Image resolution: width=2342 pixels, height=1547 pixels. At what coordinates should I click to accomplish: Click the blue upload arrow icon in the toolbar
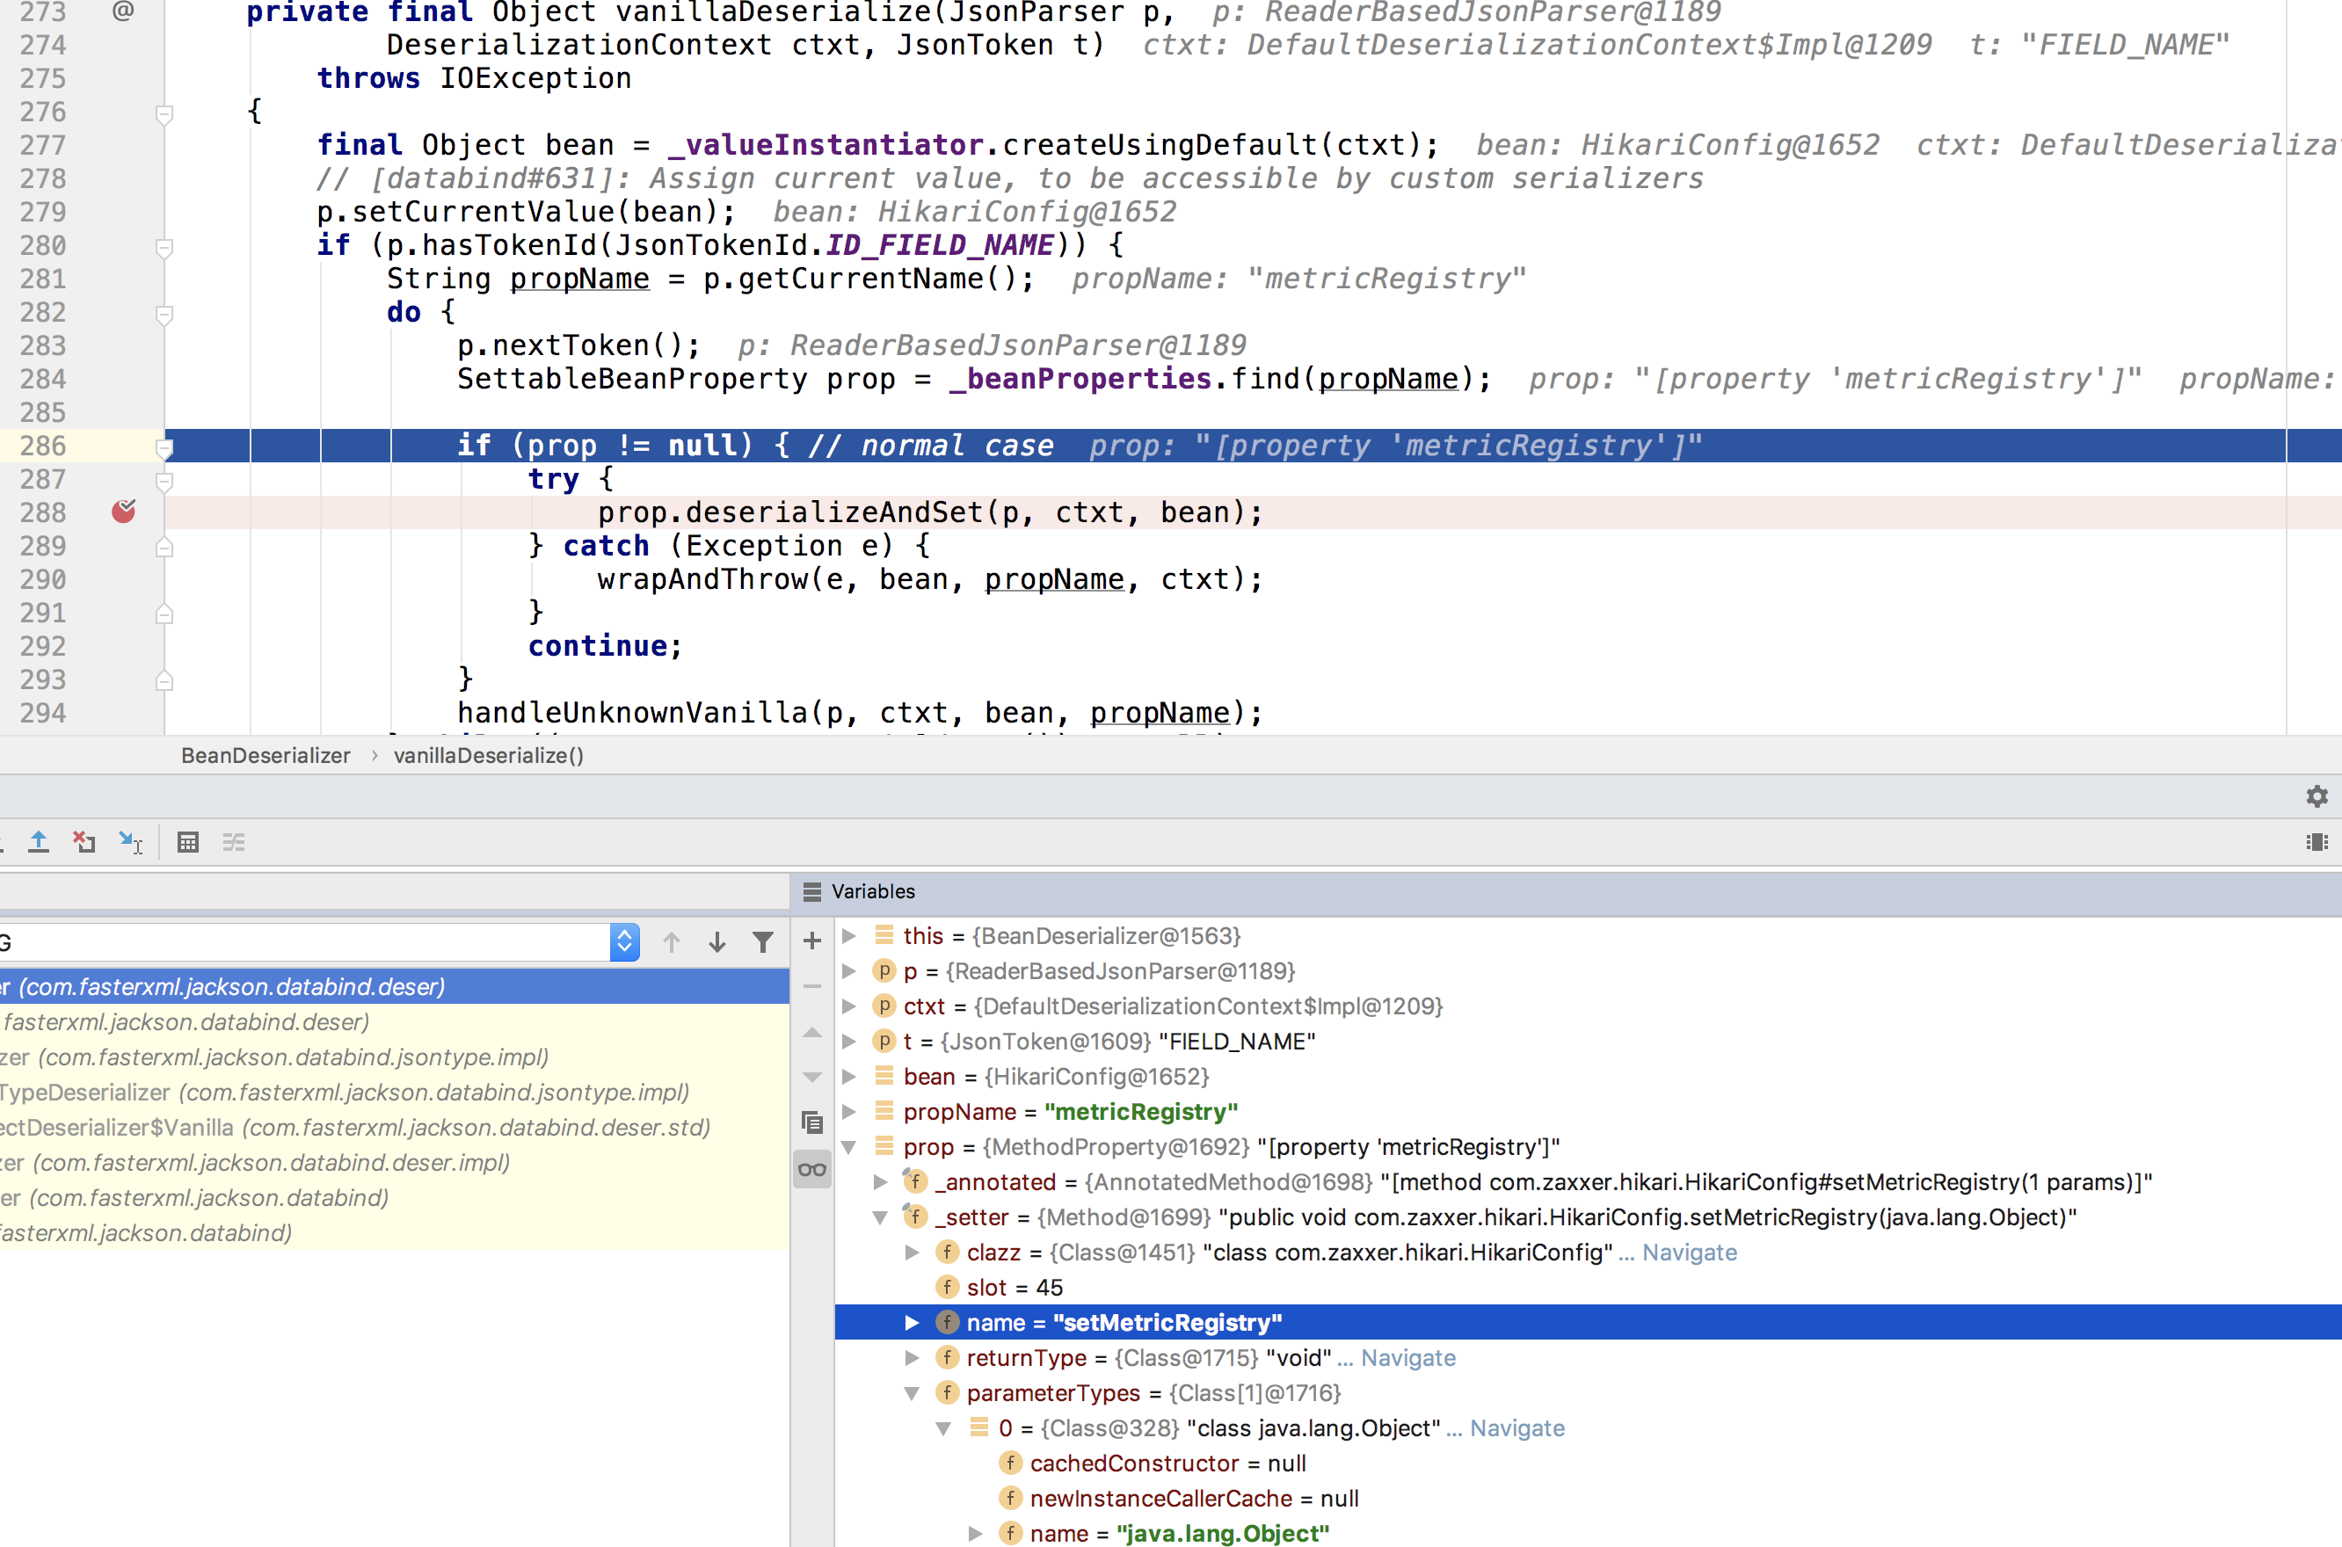[39, 841]
